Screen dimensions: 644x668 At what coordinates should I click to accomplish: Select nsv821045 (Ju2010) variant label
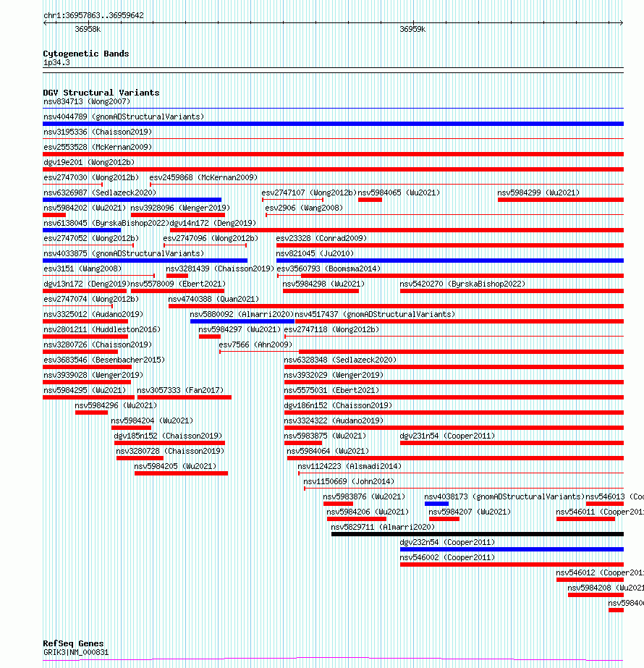point(315,253)
